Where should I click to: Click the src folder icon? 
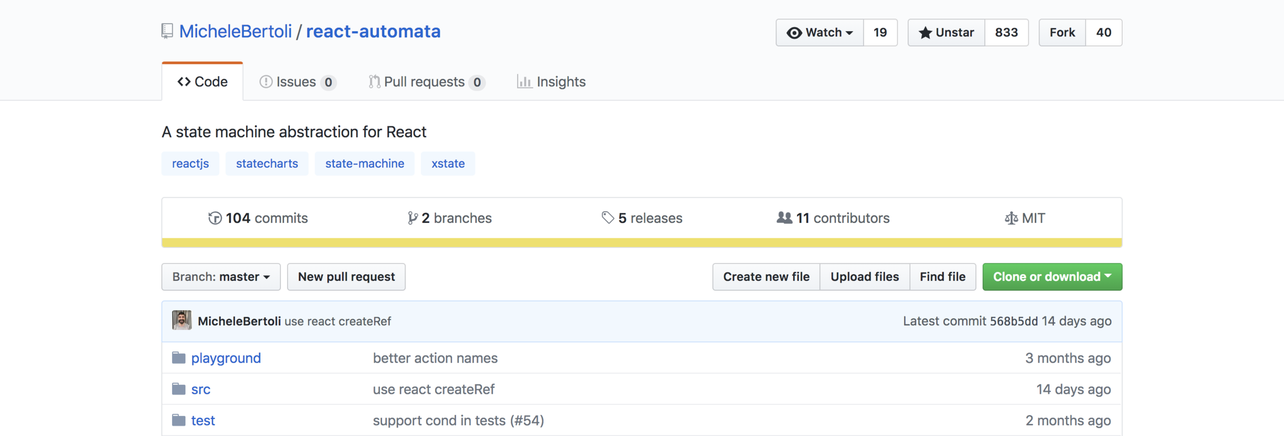(179, 389)
